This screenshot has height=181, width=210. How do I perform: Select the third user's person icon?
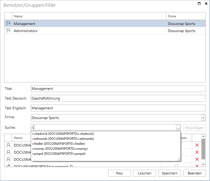click(8, 159)
